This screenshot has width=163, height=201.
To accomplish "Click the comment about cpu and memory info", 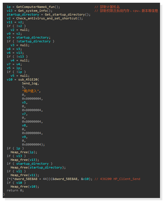I will pyautogui.click(x=126, y=11).
